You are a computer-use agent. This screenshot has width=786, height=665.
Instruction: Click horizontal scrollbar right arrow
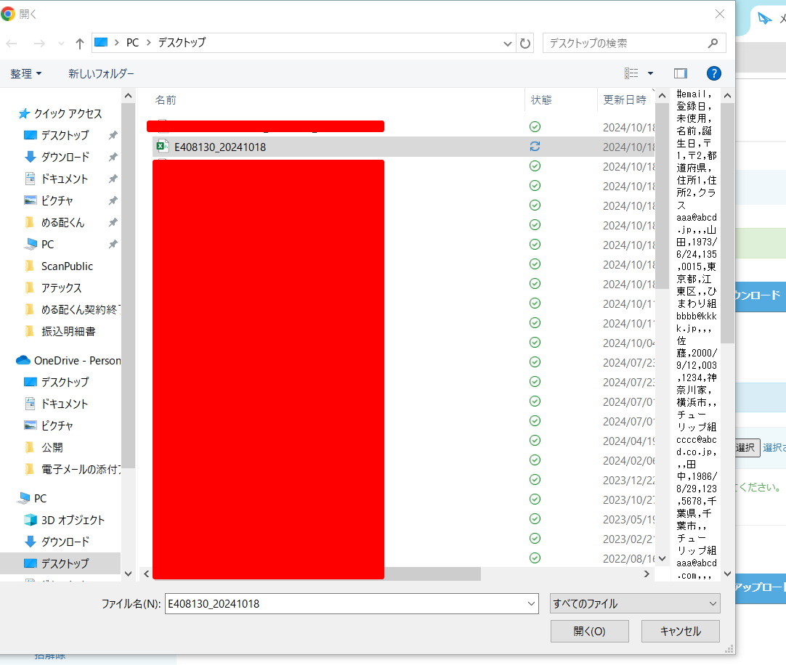pos(647,574)
